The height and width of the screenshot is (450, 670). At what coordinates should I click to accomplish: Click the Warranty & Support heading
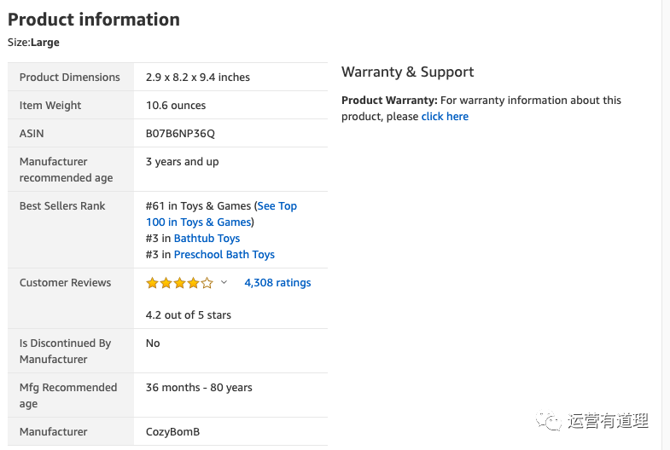pos(408,72)
